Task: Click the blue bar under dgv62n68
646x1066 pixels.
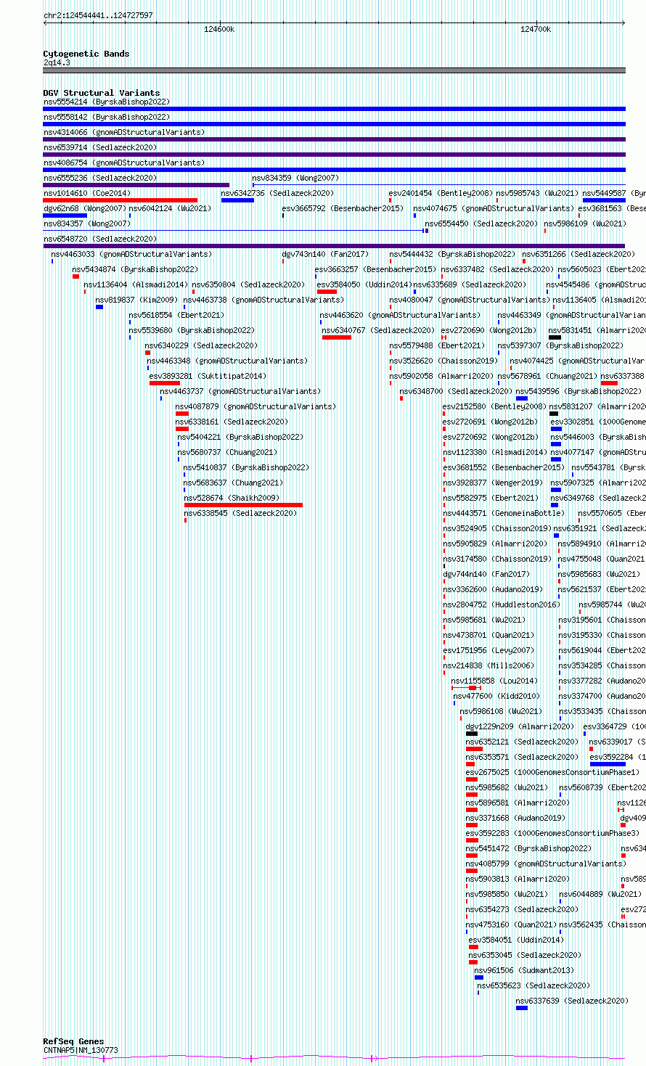Action: [x=65, y=216]
